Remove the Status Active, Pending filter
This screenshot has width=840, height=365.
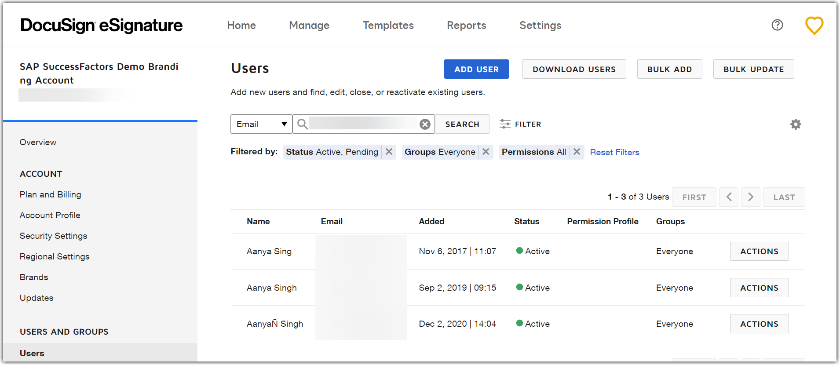coord(389,152)
